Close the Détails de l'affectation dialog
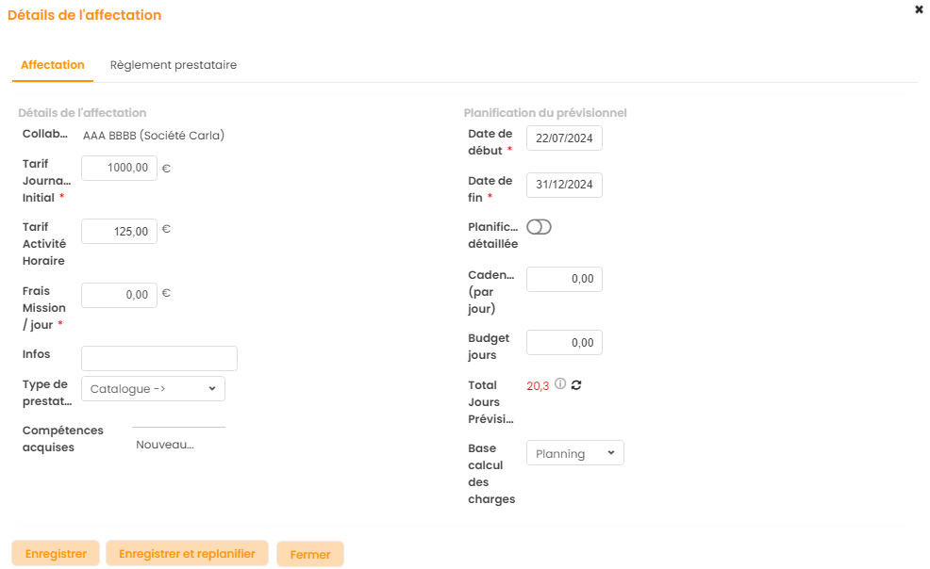This screenshot has width=930, height=569. [919, 9]
